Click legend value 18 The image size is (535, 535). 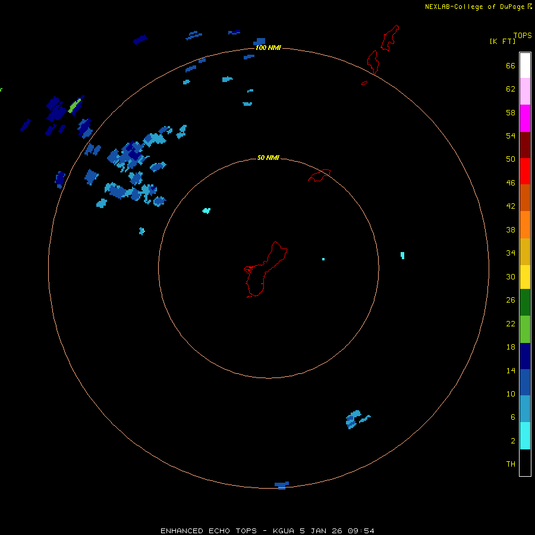pos(511,347)
